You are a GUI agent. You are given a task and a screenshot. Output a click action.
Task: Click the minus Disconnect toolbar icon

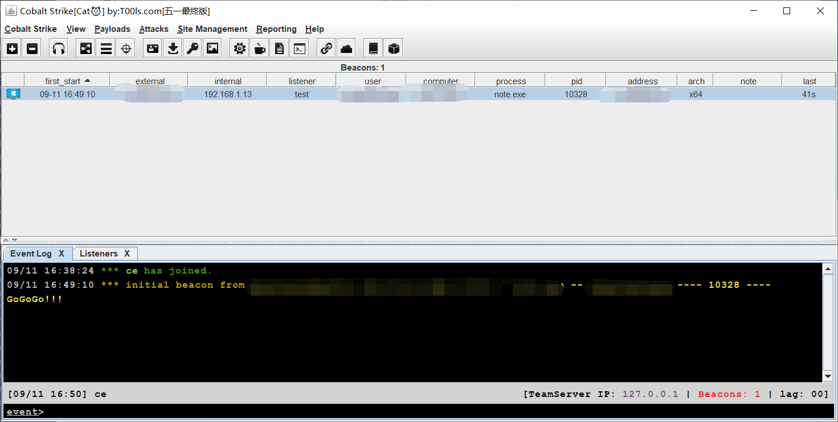pyautogui.click(x=32, y=49)
